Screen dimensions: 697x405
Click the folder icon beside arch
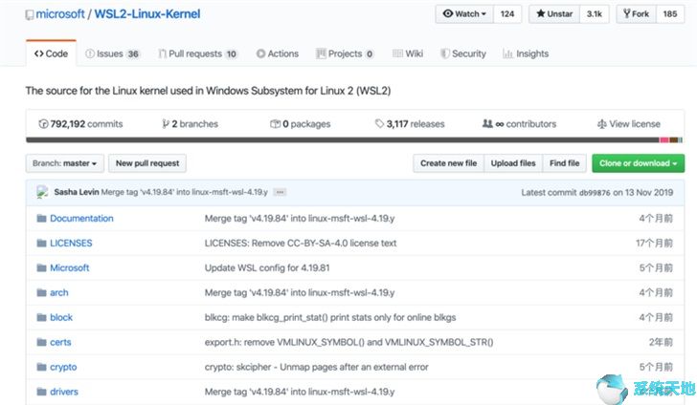[x=42, y=293]
